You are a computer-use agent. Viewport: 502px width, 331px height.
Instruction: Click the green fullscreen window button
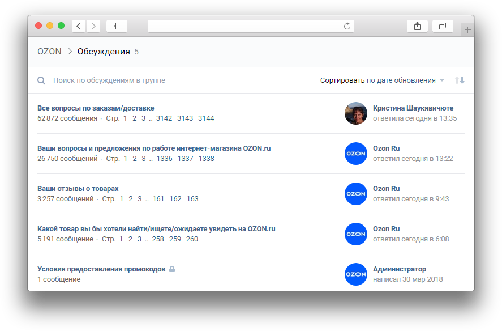pyautogui.click(x=61, y=26)
